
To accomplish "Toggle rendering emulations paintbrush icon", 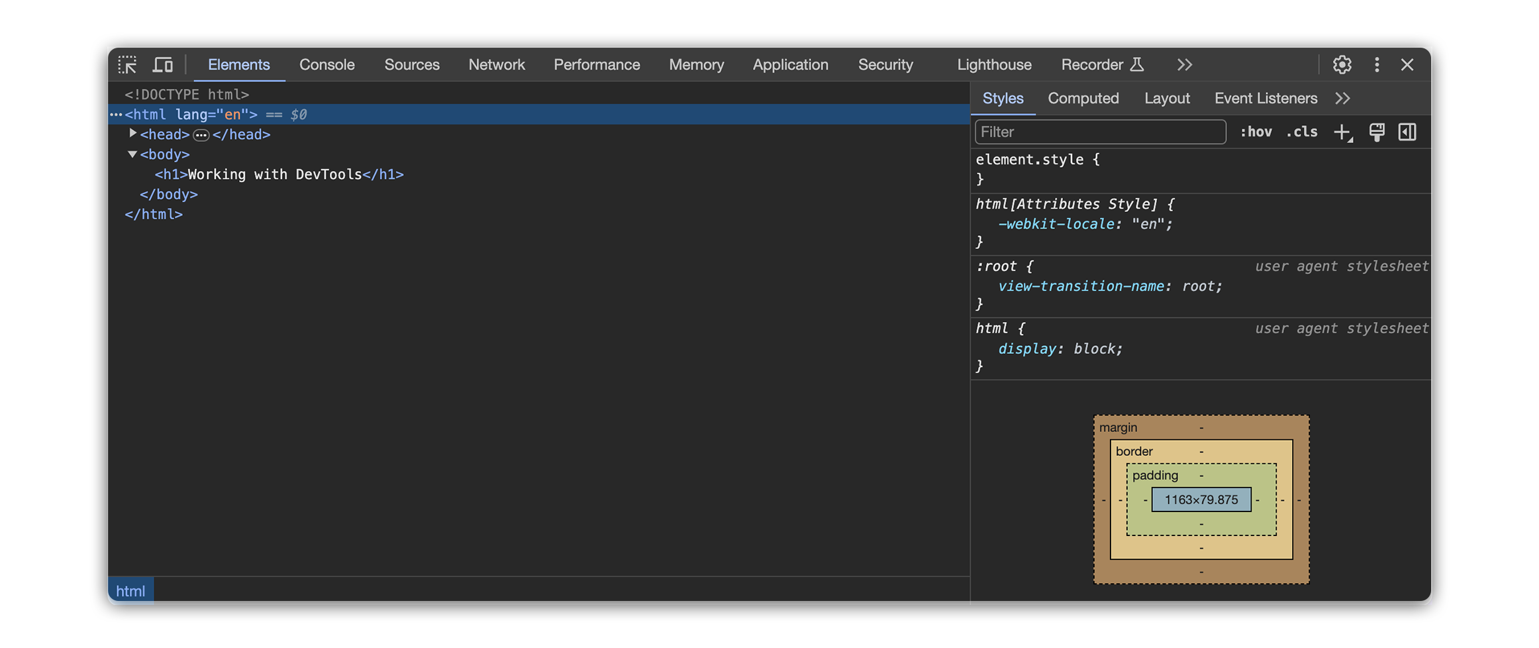I will 1377,133.
